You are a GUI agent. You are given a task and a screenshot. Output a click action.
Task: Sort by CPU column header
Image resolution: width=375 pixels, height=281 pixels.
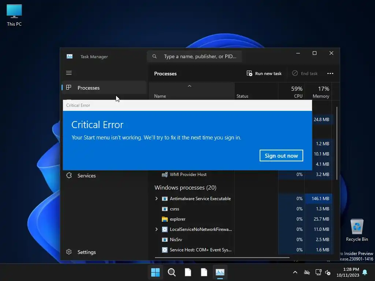(292, 92)
